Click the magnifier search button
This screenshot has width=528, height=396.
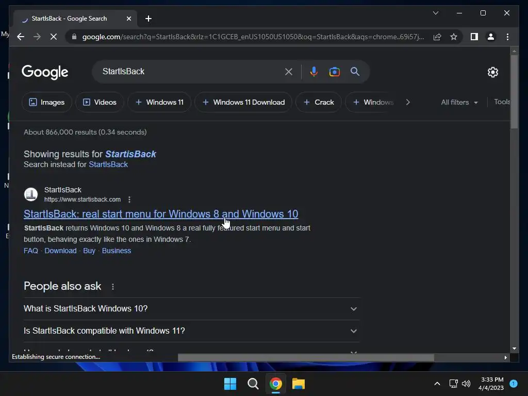[x=355, y=71]
